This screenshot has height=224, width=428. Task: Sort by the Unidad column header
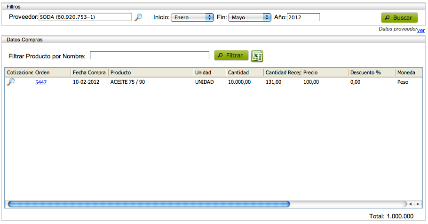point(210,72)
